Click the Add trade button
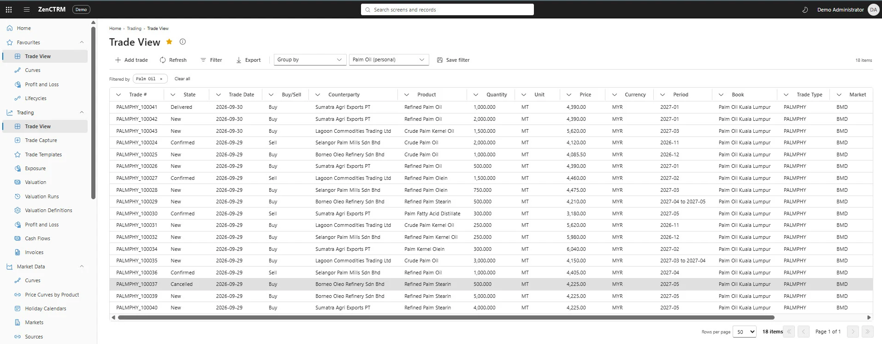 (131, 60)
